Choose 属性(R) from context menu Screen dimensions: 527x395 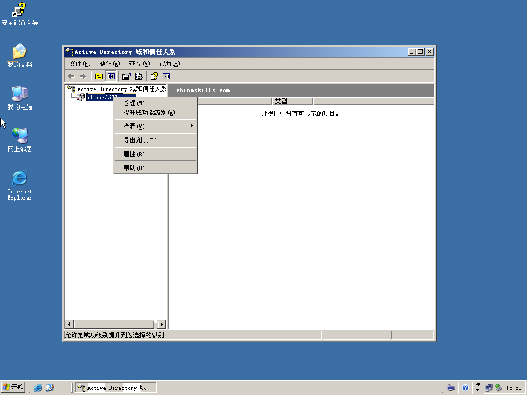[x=155, y=154]
